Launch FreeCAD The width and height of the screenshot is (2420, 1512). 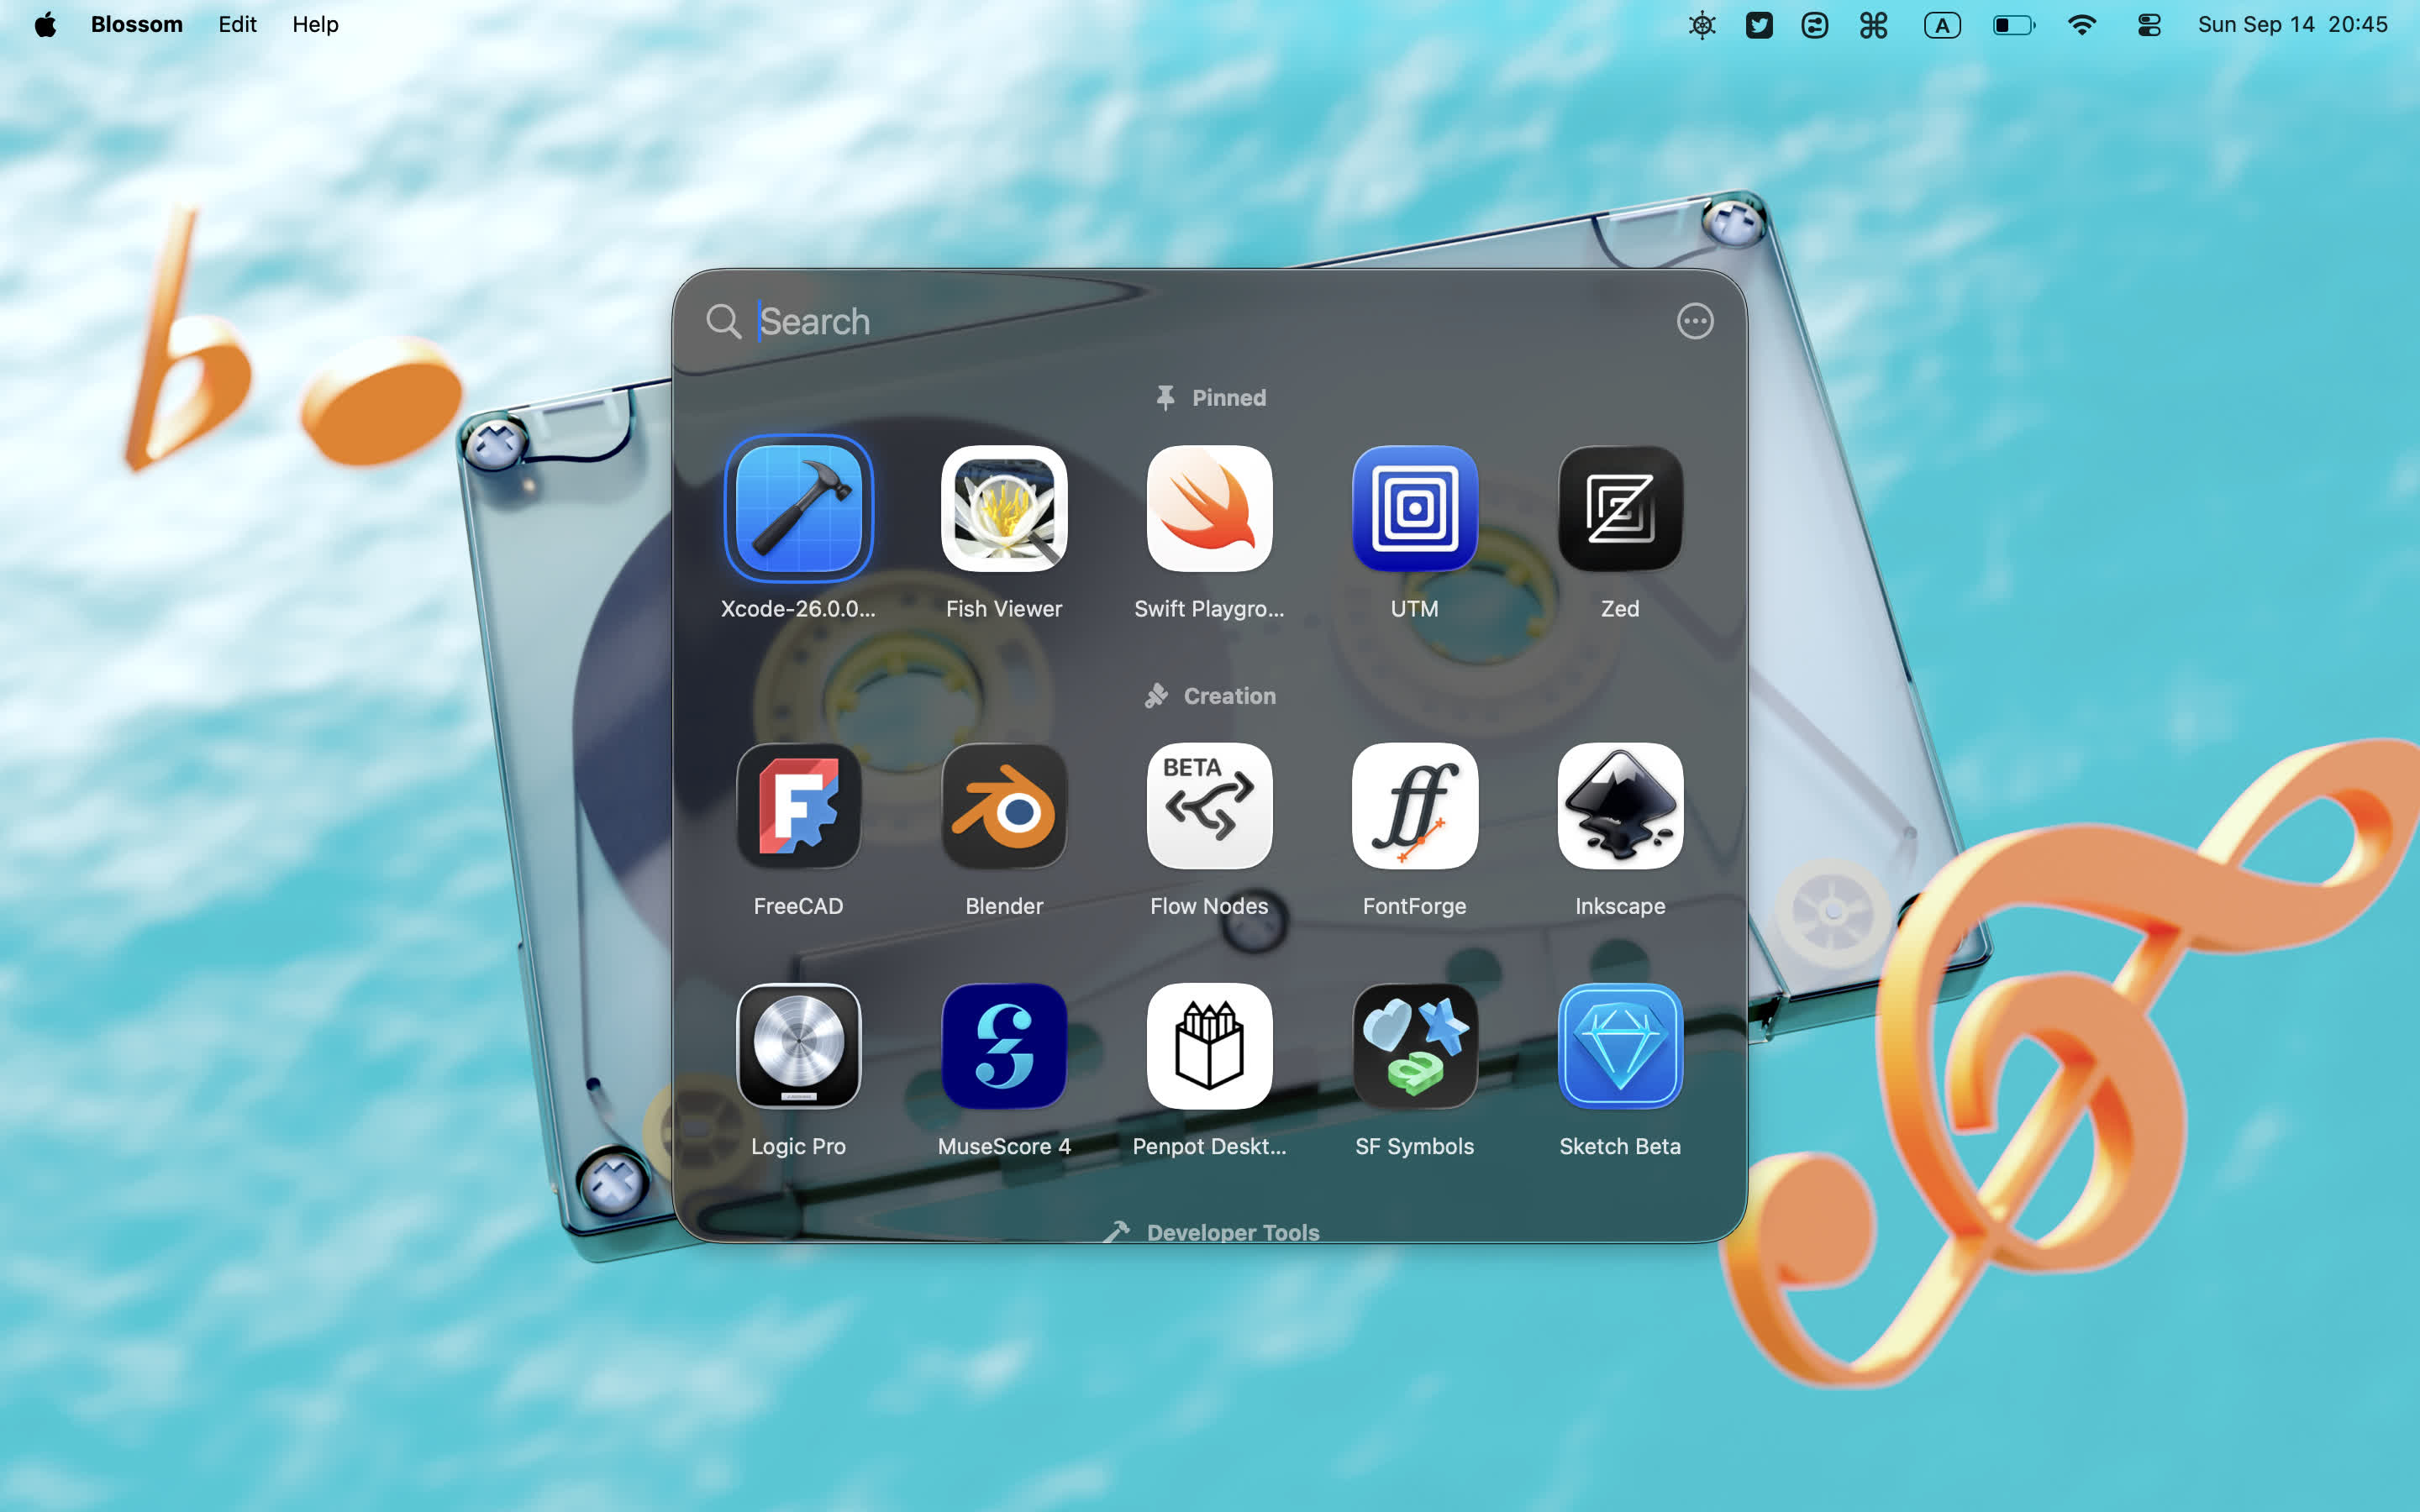click(799, 805)
